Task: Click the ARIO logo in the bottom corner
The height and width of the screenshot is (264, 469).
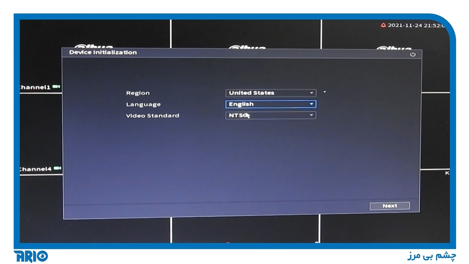Action: point(31,256)
